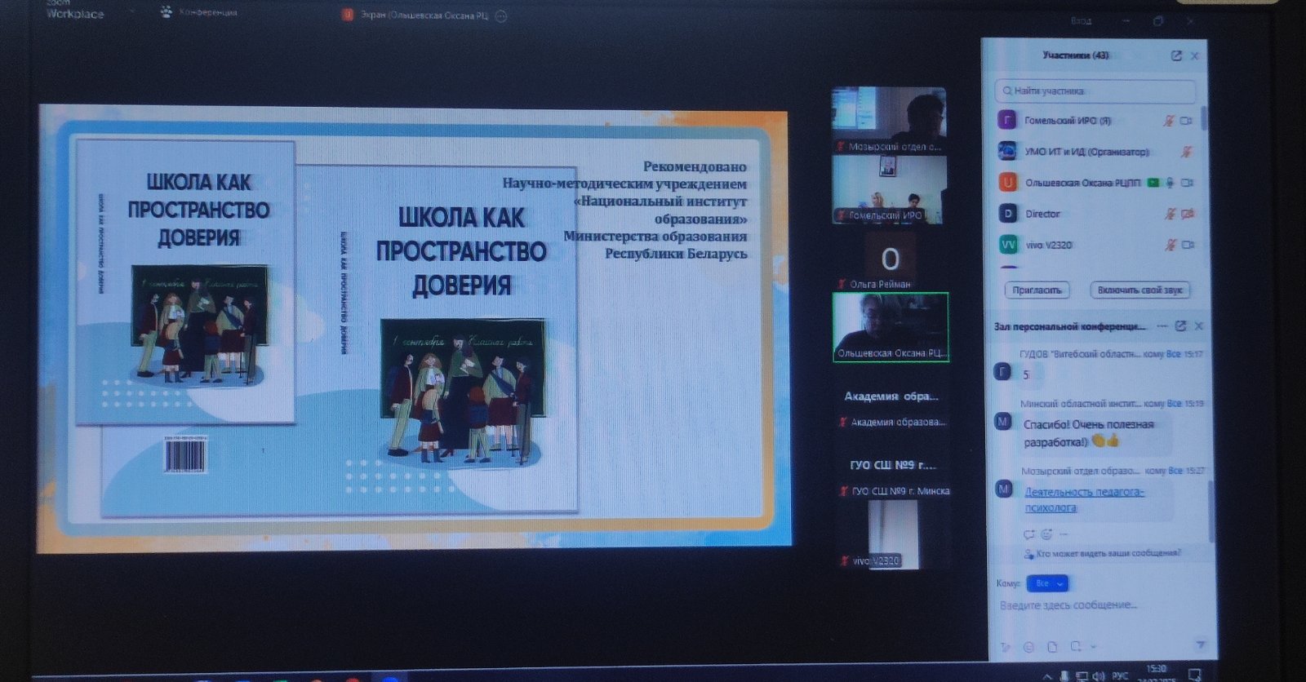Click the send message arrow icon

pyautogui.click(x=1200, y=644)
